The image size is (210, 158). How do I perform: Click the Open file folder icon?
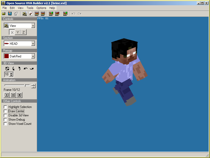click(x=4, y=13)
